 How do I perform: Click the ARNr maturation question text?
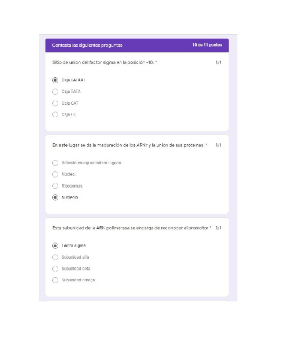tap(130, 146)
